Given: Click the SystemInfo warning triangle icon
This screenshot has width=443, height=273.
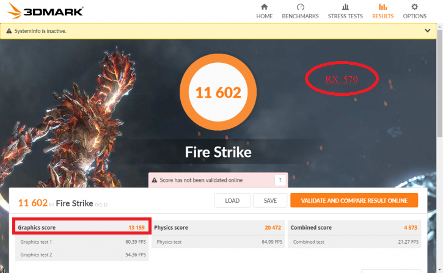Looking at the screenshot, I should tap(9, 31).
